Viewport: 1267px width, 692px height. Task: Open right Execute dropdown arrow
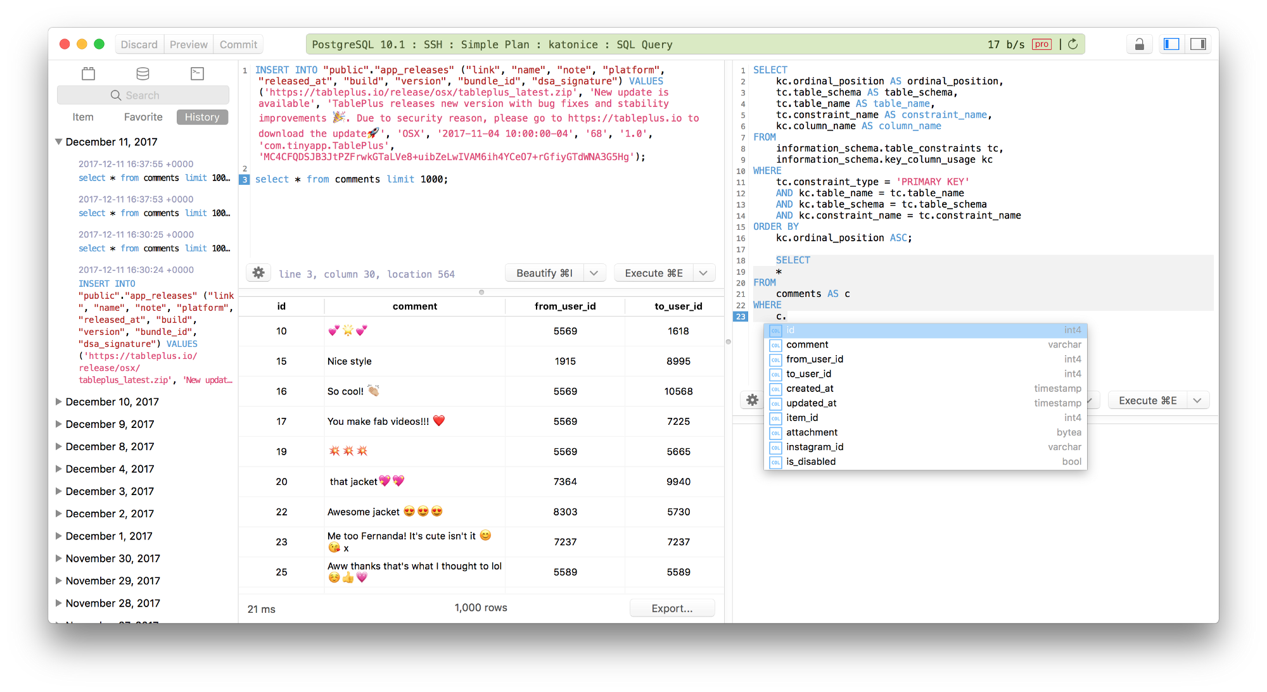[1197, 400]
